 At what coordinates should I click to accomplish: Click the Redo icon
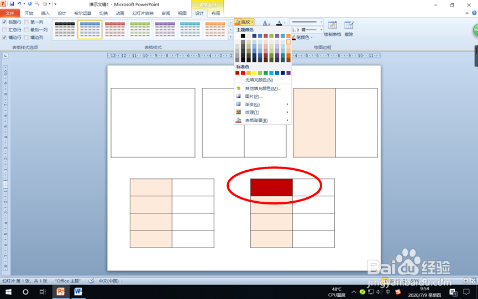click(30, 4)
